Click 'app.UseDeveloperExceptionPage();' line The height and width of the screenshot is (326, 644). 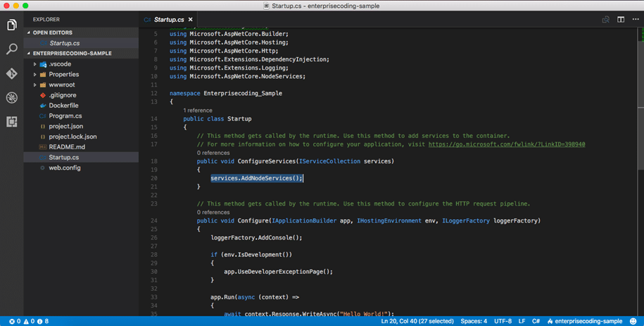[279, 272]
